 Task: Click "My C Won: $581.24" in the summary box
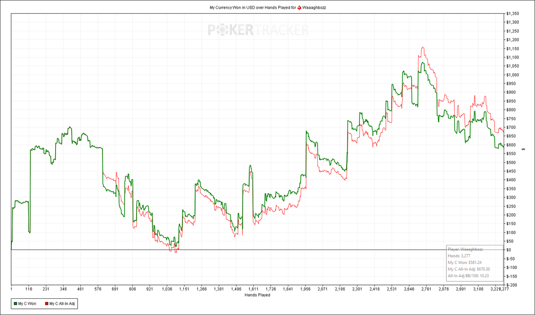[x=466, y=262]
